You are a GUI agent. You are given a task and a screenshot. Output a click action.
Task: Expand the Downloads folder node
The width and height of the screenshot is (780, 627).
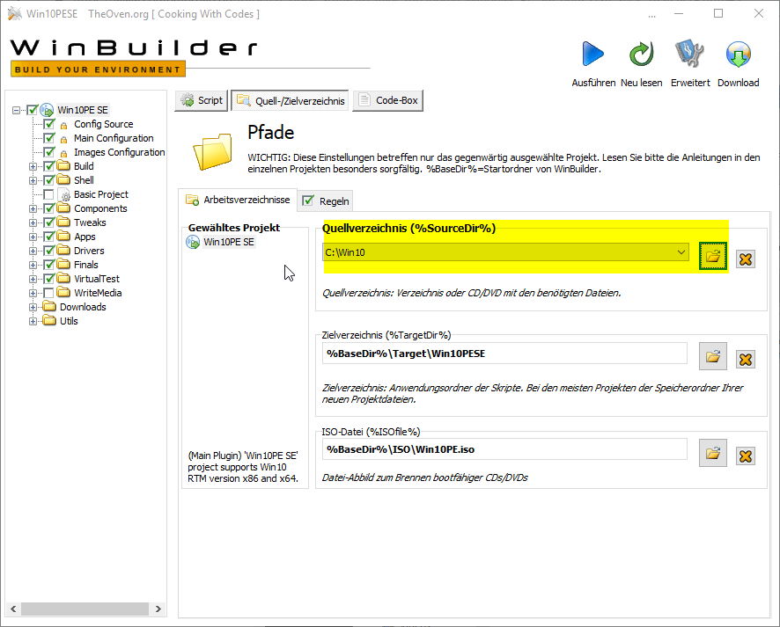[33, 307]
